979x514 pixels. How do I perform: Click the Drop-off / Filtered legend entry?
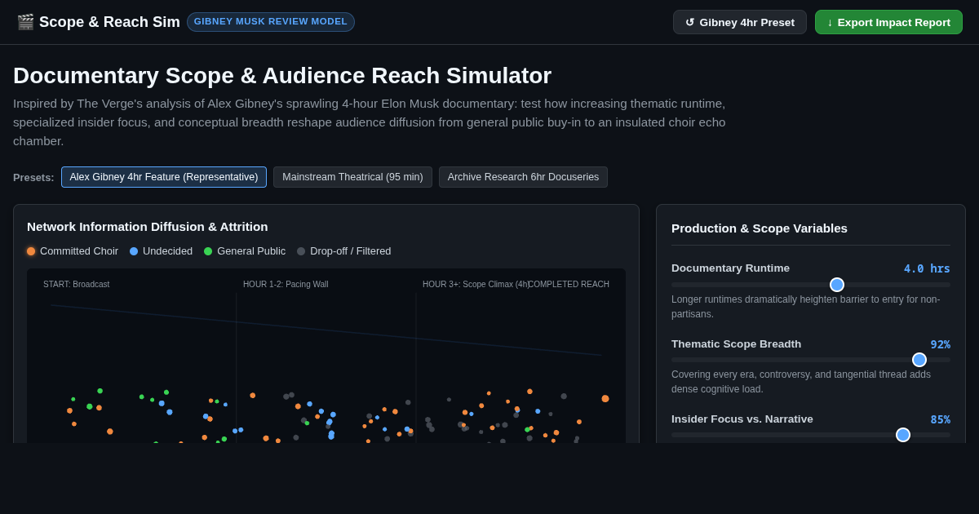tap(343, 251)
